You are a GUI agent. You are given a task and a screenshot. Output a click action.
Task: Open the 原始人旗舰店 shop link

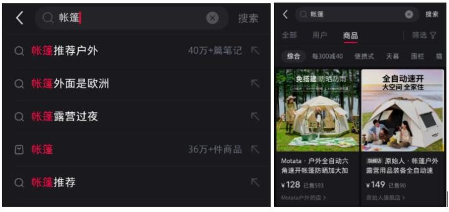coord(386,198)
